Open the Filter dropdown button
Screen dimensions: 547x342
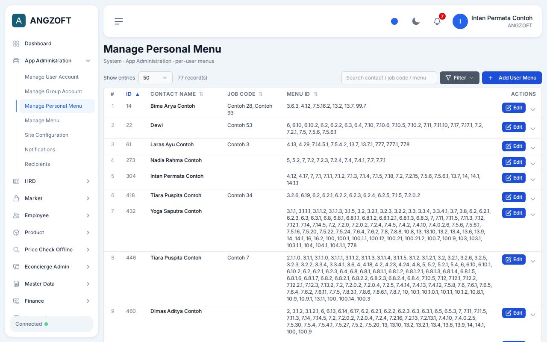[x=459, y=78]
